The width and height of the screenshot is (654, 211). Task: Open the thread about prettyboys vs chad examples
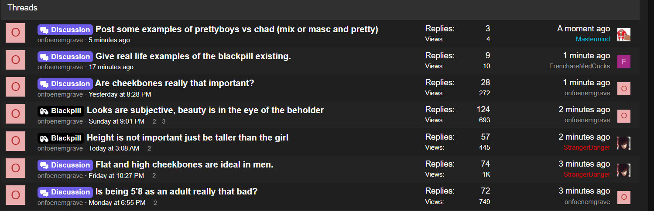click(236, 29)
